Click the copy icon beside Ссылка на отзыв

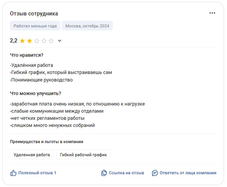[x=104, y=173]
